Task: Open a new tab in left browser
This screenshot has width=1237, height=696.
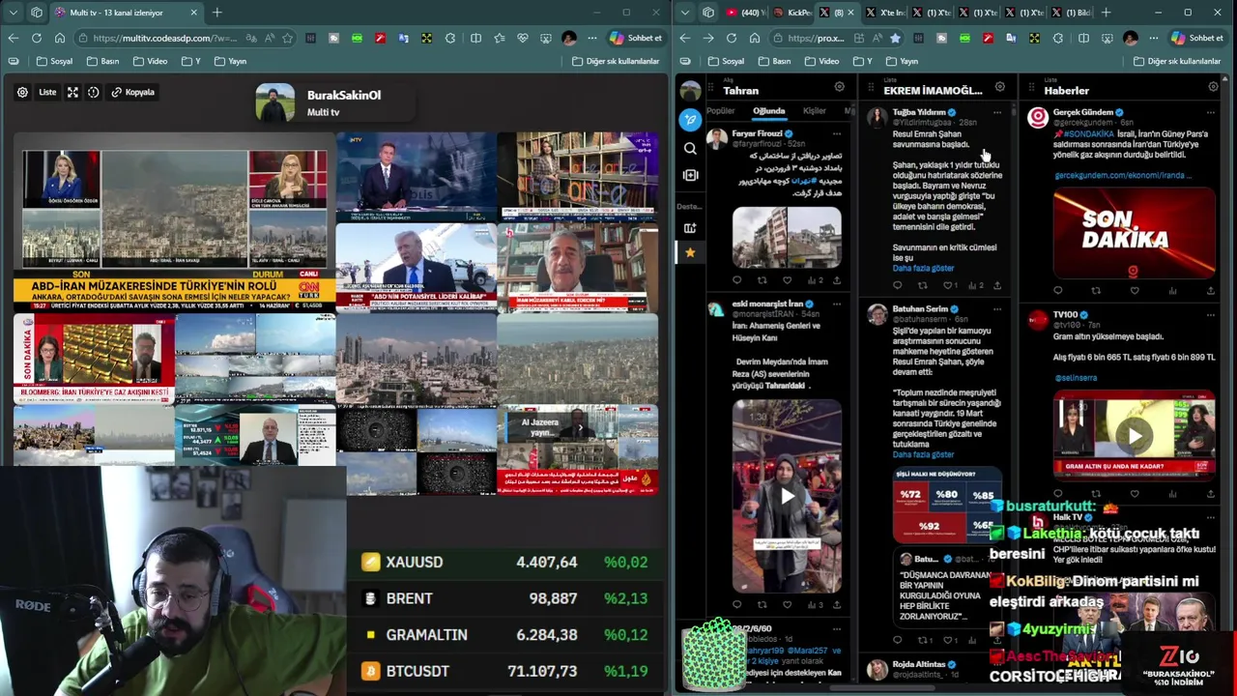Action: pos(217,13)
